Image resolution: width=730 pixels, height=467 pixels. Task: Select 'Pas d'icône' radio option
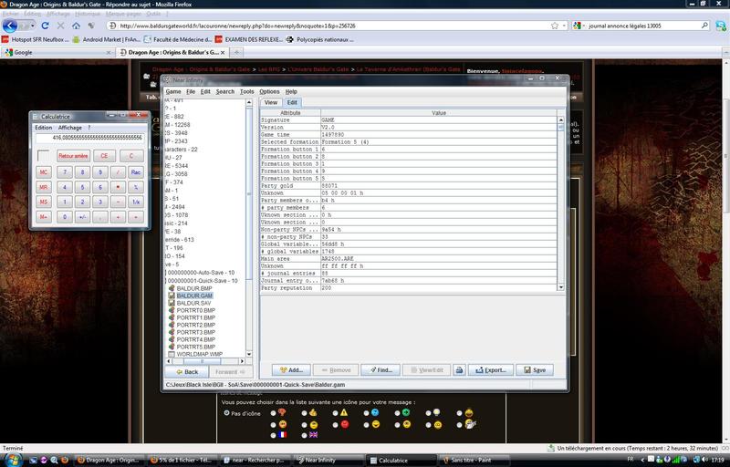226,412
